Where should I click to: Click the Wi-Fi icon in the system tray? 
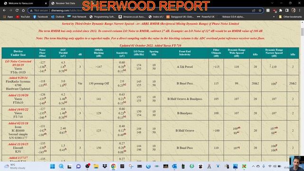coord(270,166)
